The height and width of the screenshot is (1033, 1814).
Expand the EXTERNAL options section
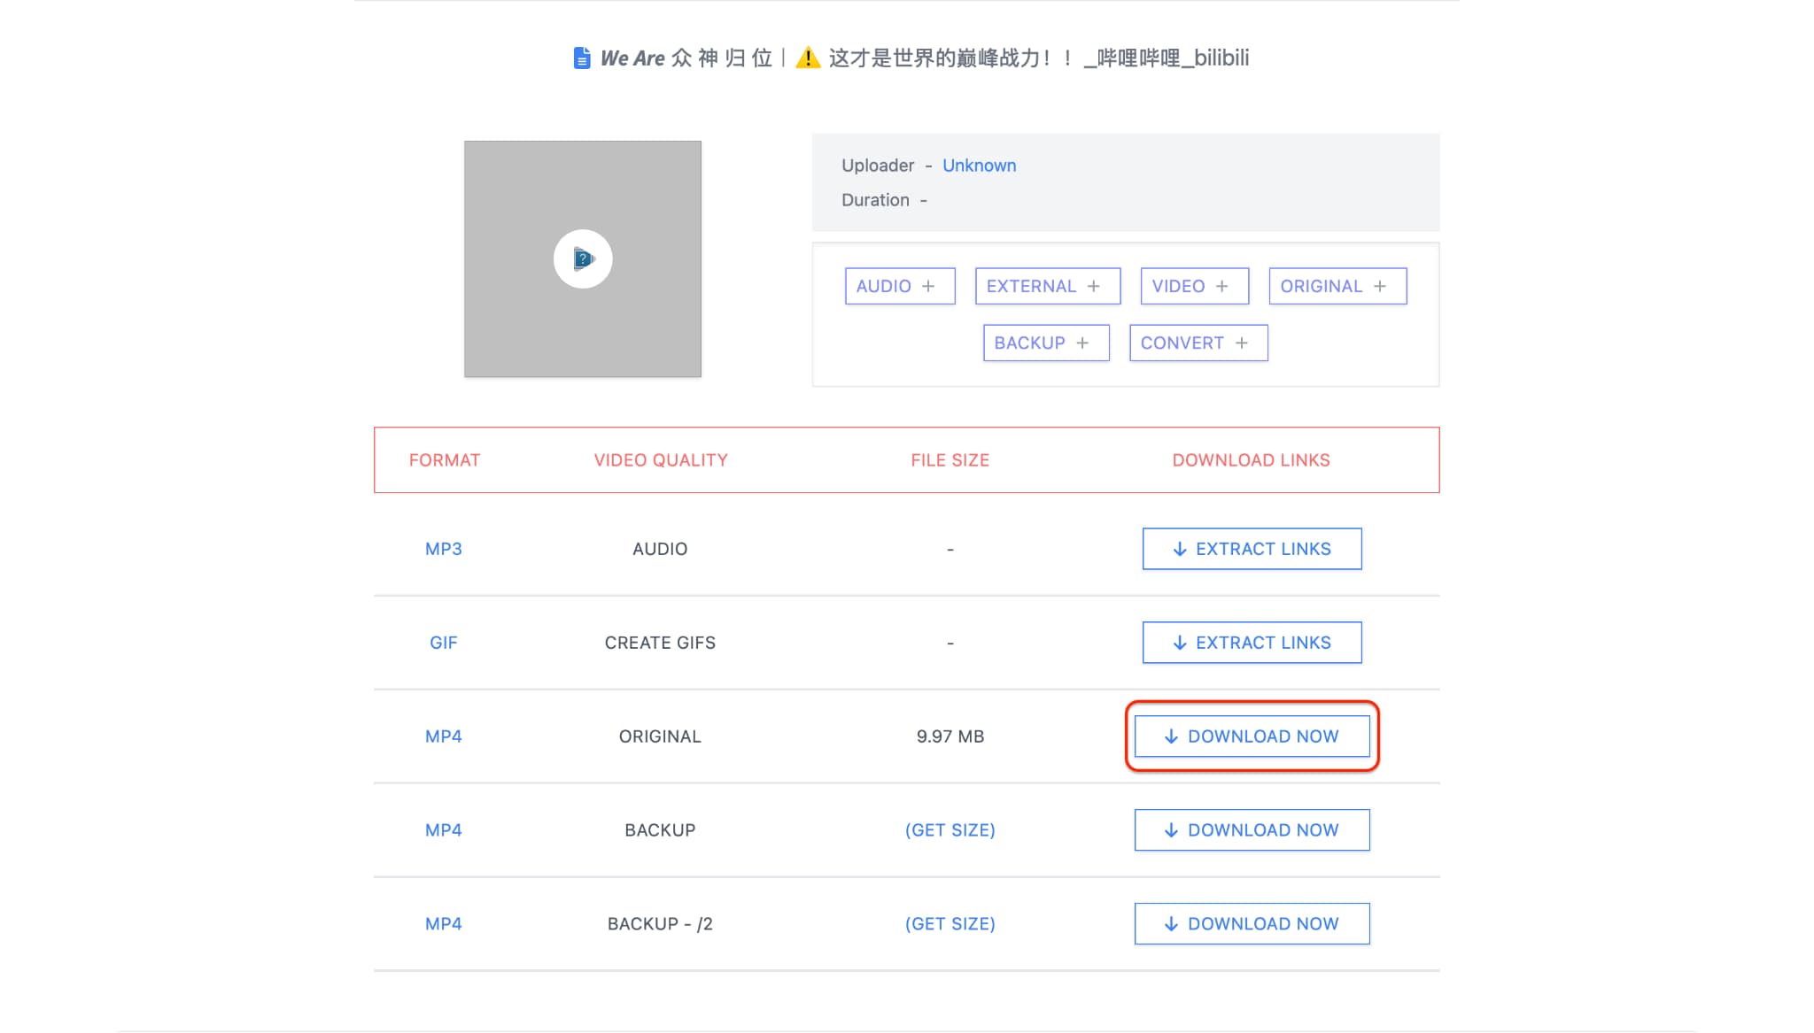click(x=1048, y=286)
